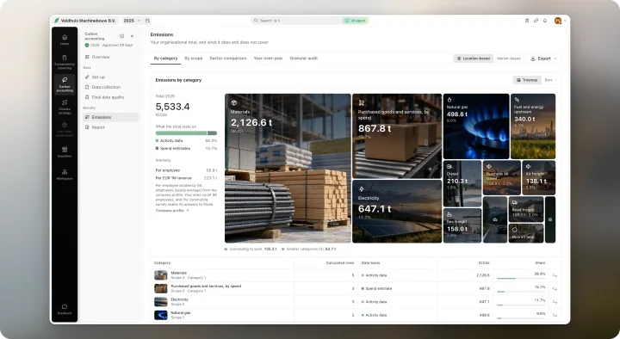Click the Materials row thumbnail
Image resolution: width=620 pixels, height=339 pixels.
point(160,275)
